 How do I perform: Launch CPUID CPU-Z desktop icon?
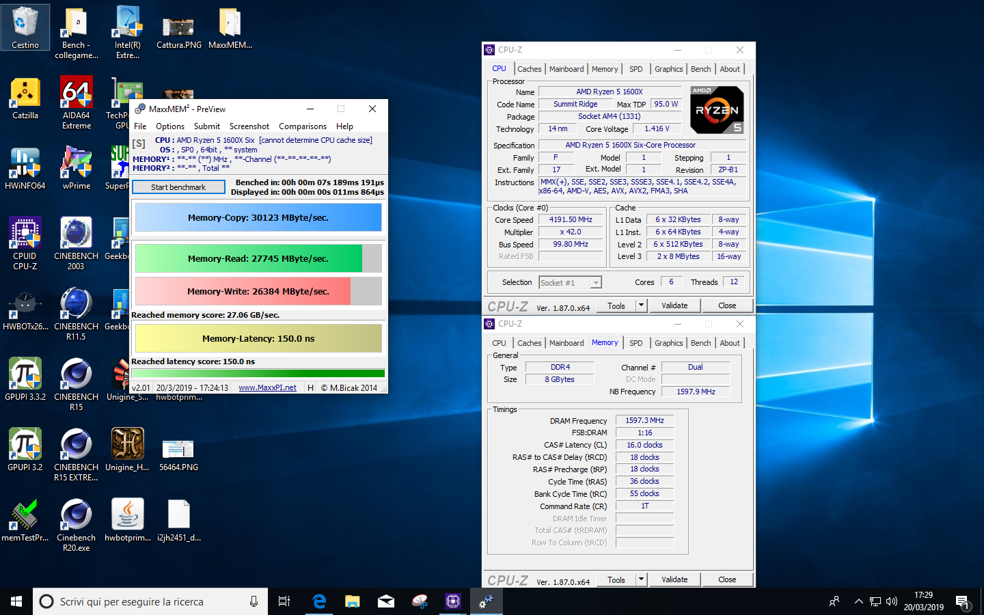(x=25, y=244)
